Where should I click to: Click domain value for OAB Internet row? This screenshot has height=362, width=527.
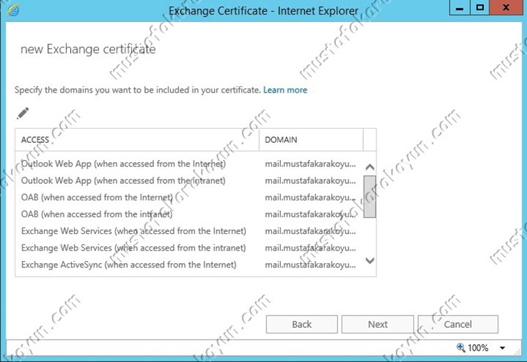click(x=310, y=198)
